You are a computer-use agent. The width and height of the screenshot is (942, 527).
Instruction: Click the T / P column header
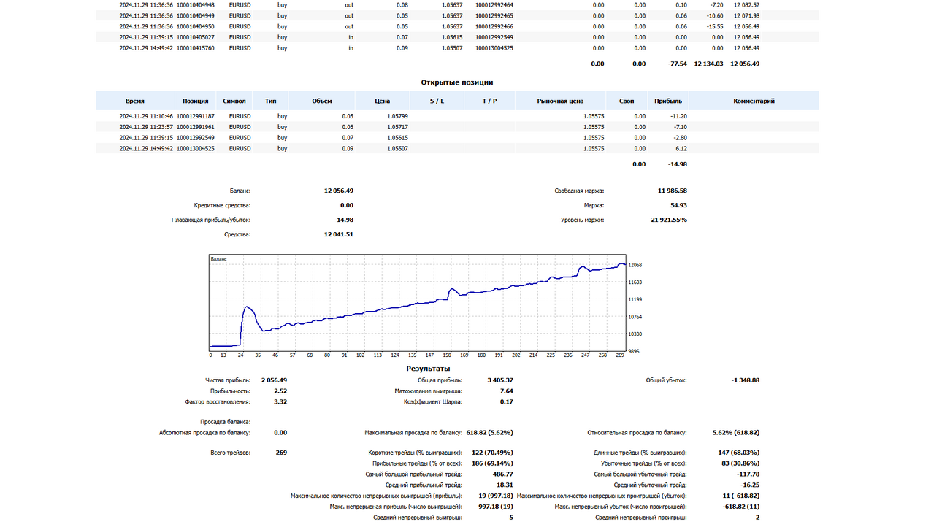tap(489, 101)
